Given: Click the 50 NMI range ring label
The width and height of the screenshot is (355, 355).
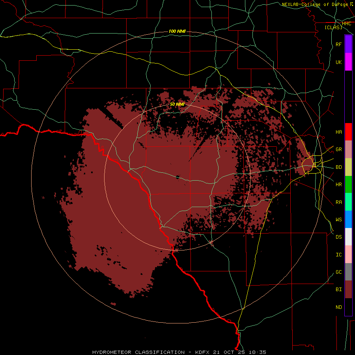Looking at the screenshot, I should [177, 104].
